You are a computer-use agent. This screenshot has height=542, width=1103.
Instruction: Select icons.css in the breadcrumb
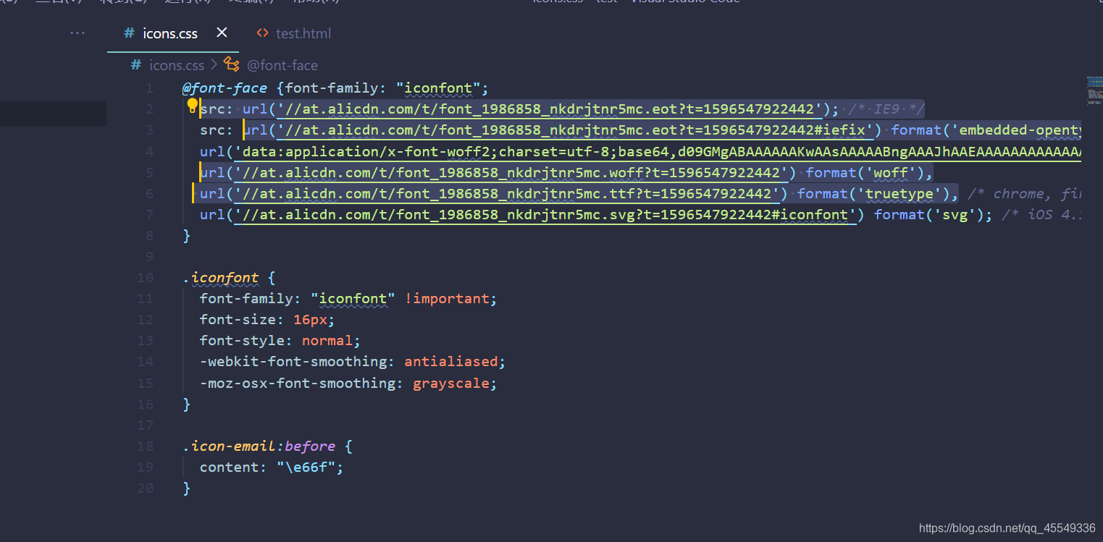[177, 65]
